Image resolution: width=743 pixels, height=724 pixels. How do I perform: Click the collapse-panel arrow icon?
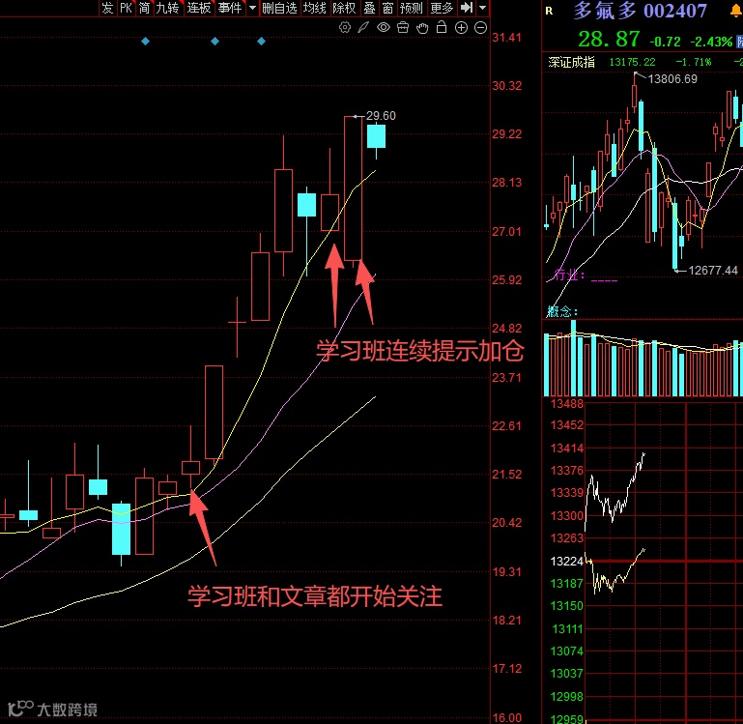tap(467, 8)
